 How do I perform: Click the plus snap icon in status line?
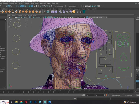(x=16, y=6)
